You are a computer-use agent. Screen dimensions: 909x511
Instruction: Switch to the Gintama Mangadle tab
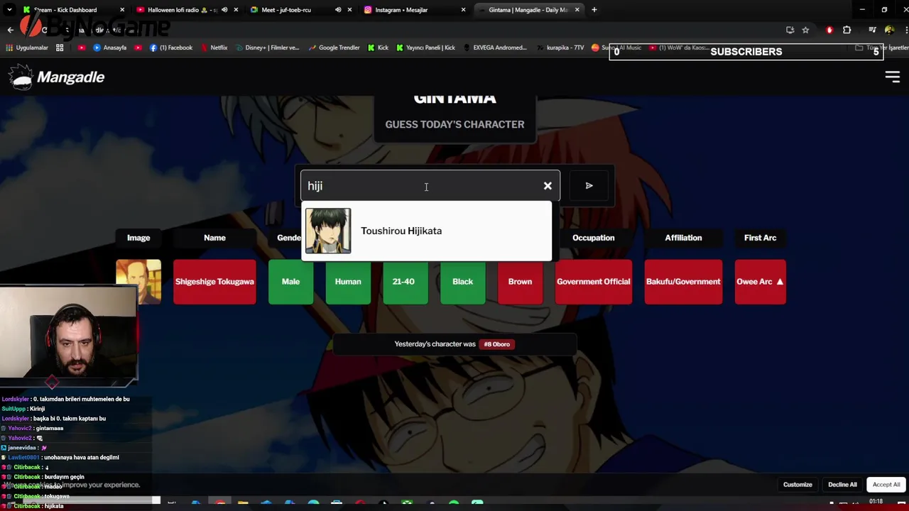(528, 10)
